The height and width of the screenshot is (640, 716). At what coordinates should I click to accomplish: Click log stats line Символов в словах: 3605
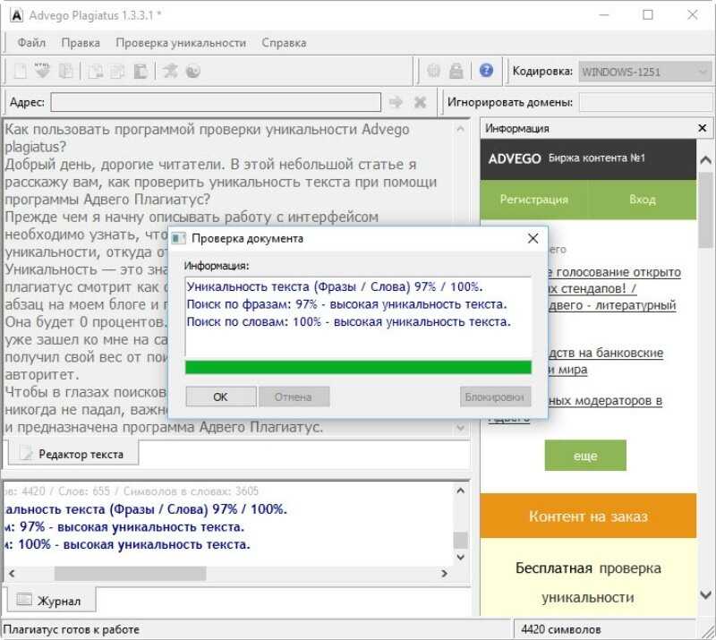tap(191, 491)
